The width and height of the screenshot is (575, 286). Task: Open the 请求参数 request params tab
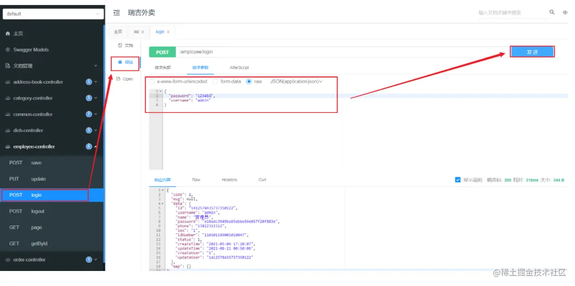click(200, 67)
